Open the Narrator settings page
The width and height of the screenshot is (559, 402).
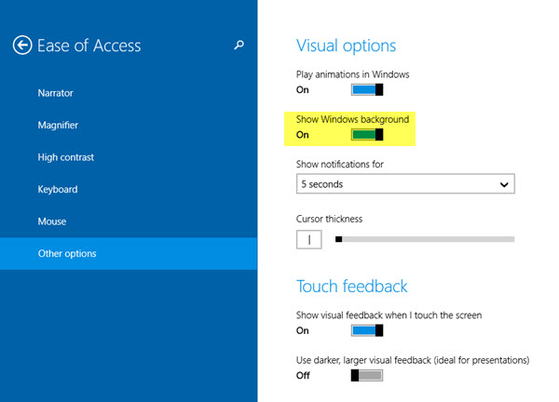click(x=55, y=93)
